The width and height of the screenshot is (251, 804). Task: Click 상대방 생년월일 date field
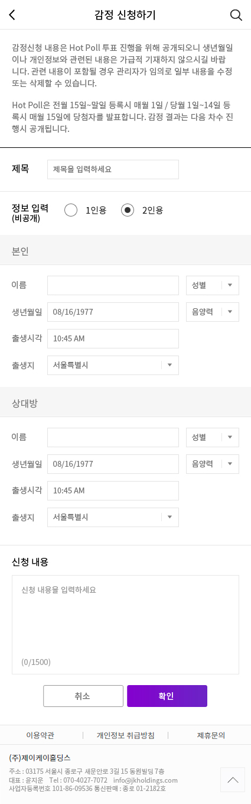113,464
